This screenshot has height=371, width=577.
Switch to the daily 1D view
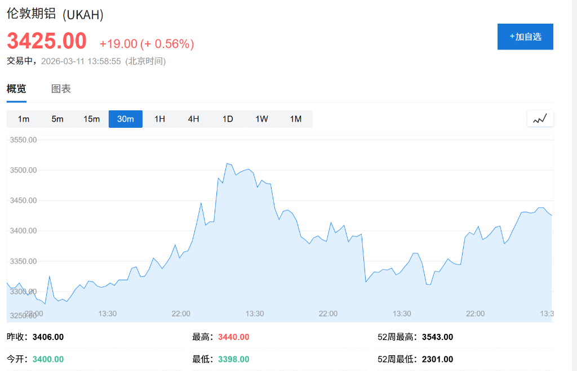click(x=227, y=119)
